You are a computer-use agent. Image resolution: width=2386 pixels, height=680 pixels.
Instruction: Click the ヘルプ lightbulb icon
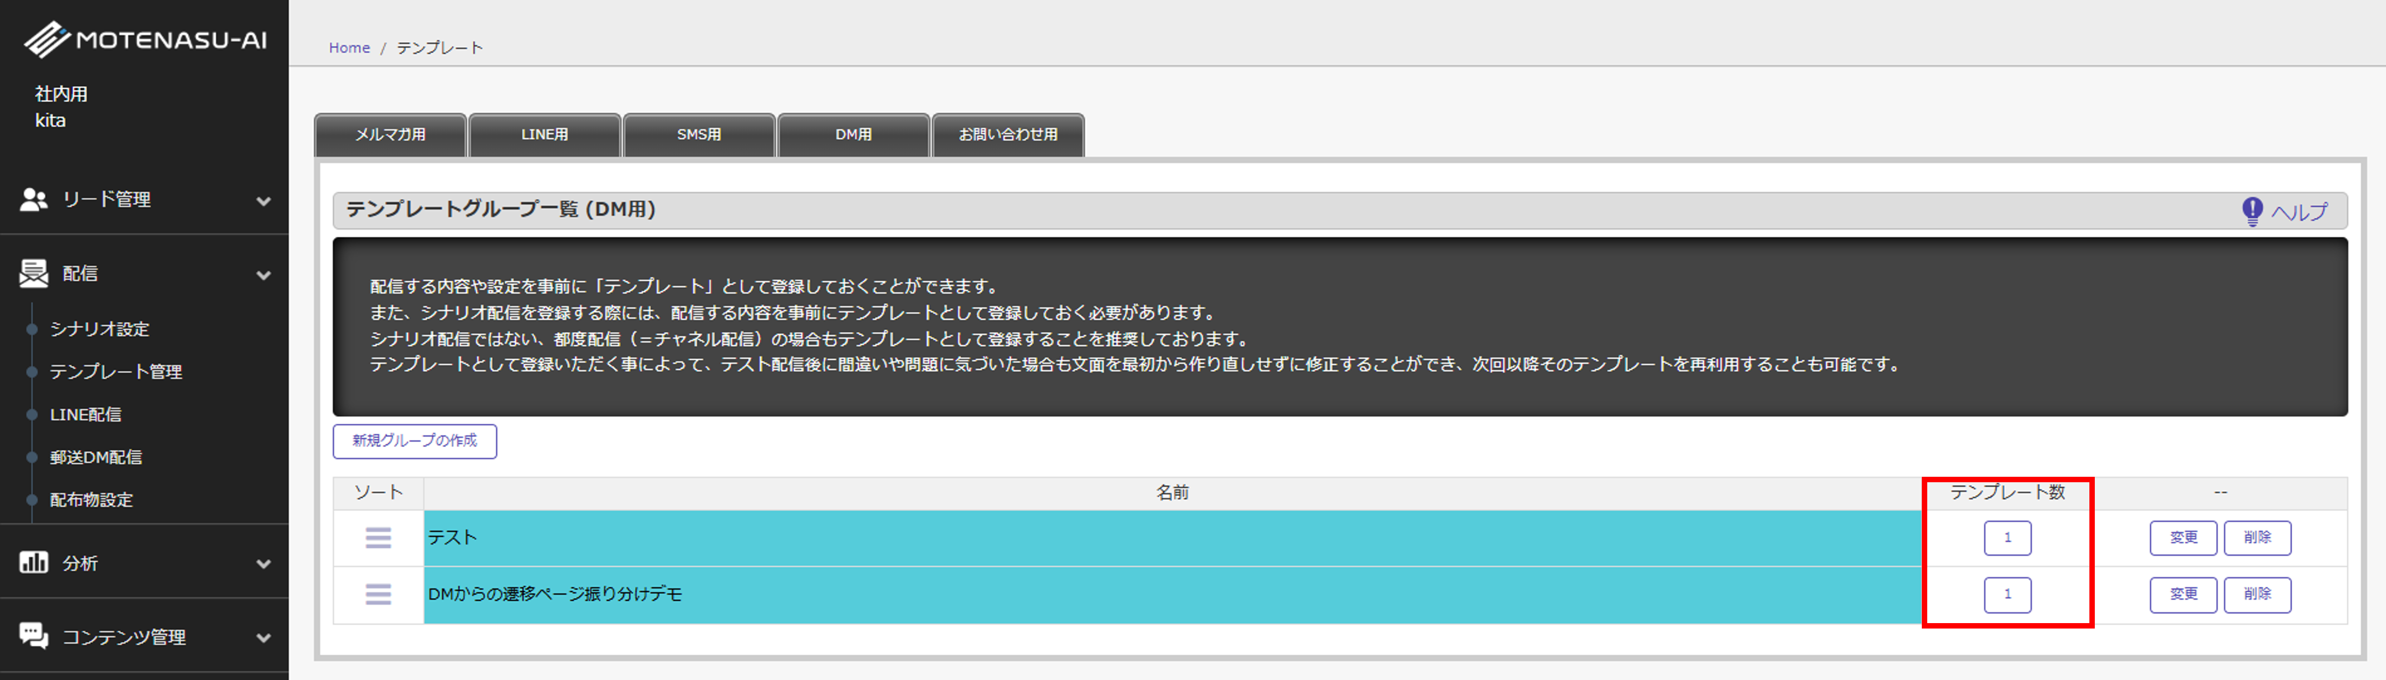coord(2252,211)
